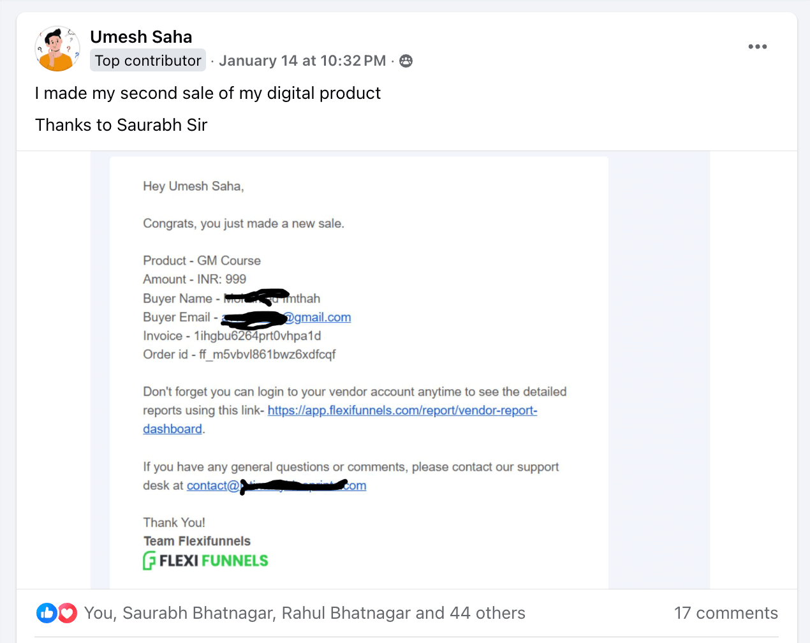Open the vendor-report-dashboard FlexiFunnels link
The image size is (810, 643).
pyautogui.click(x=402, y=410)
